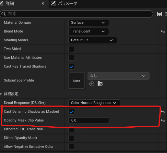Uncheck Cast Ray Traced Shadows

[x=71, y=67]
